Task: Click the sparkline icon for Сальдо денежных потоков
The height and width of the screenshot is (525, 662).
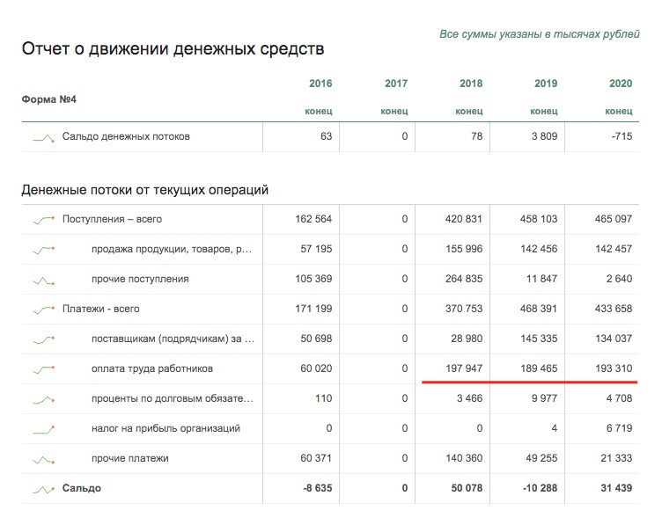Action: pos(43,138)
